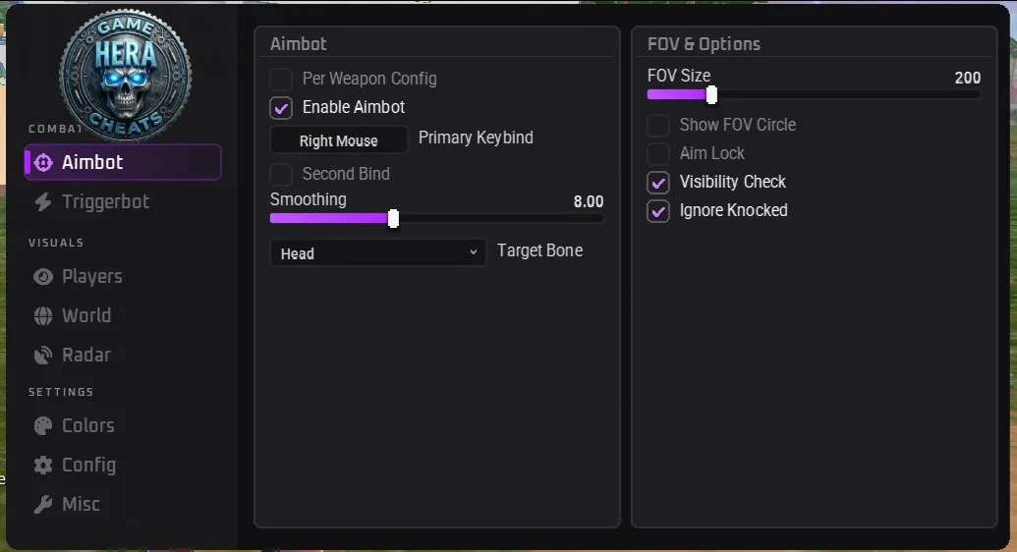Viewport: 1017px width, 552px height.
Task: Click the crosshair icon next to Aimbot
Action: pos(43,162)
